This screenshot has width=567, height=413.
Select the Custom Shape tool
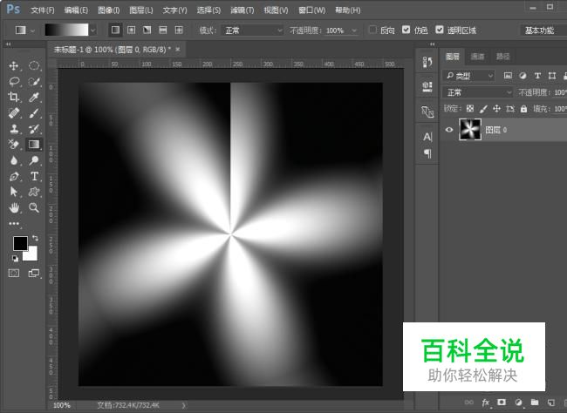pos(34,192)
